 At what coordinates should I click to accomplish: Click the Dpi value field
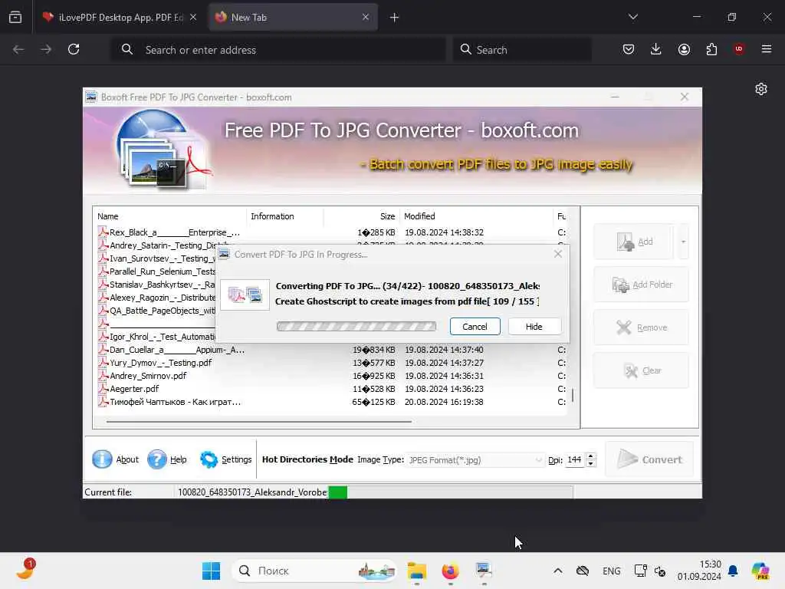pos(575,460)
